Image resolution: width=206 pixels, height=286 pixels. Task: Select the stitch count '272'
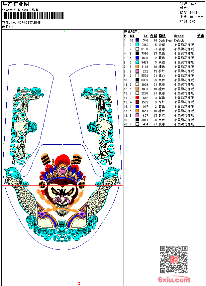pos(145,71)
